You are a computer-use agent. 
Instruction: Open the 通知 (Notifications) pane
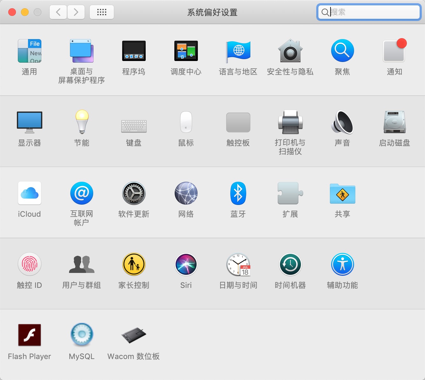[395, 50]
